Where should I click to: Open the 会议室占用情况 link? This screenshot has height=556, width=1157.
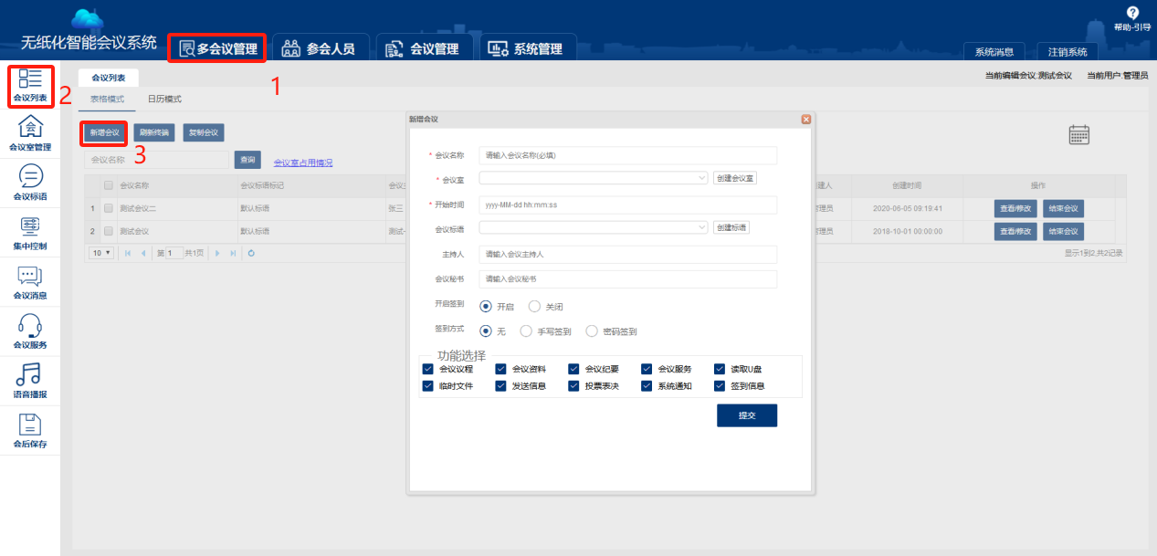[x=303, y=163]
